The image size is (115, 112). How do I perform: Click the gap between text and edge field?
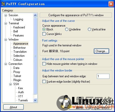[103, 76]
